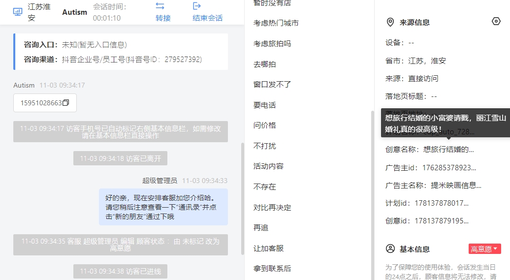The height and width of the screenshot is (280, 510).
Task: Select quick reply 窗口发不了
Action: tap(272, 85)
